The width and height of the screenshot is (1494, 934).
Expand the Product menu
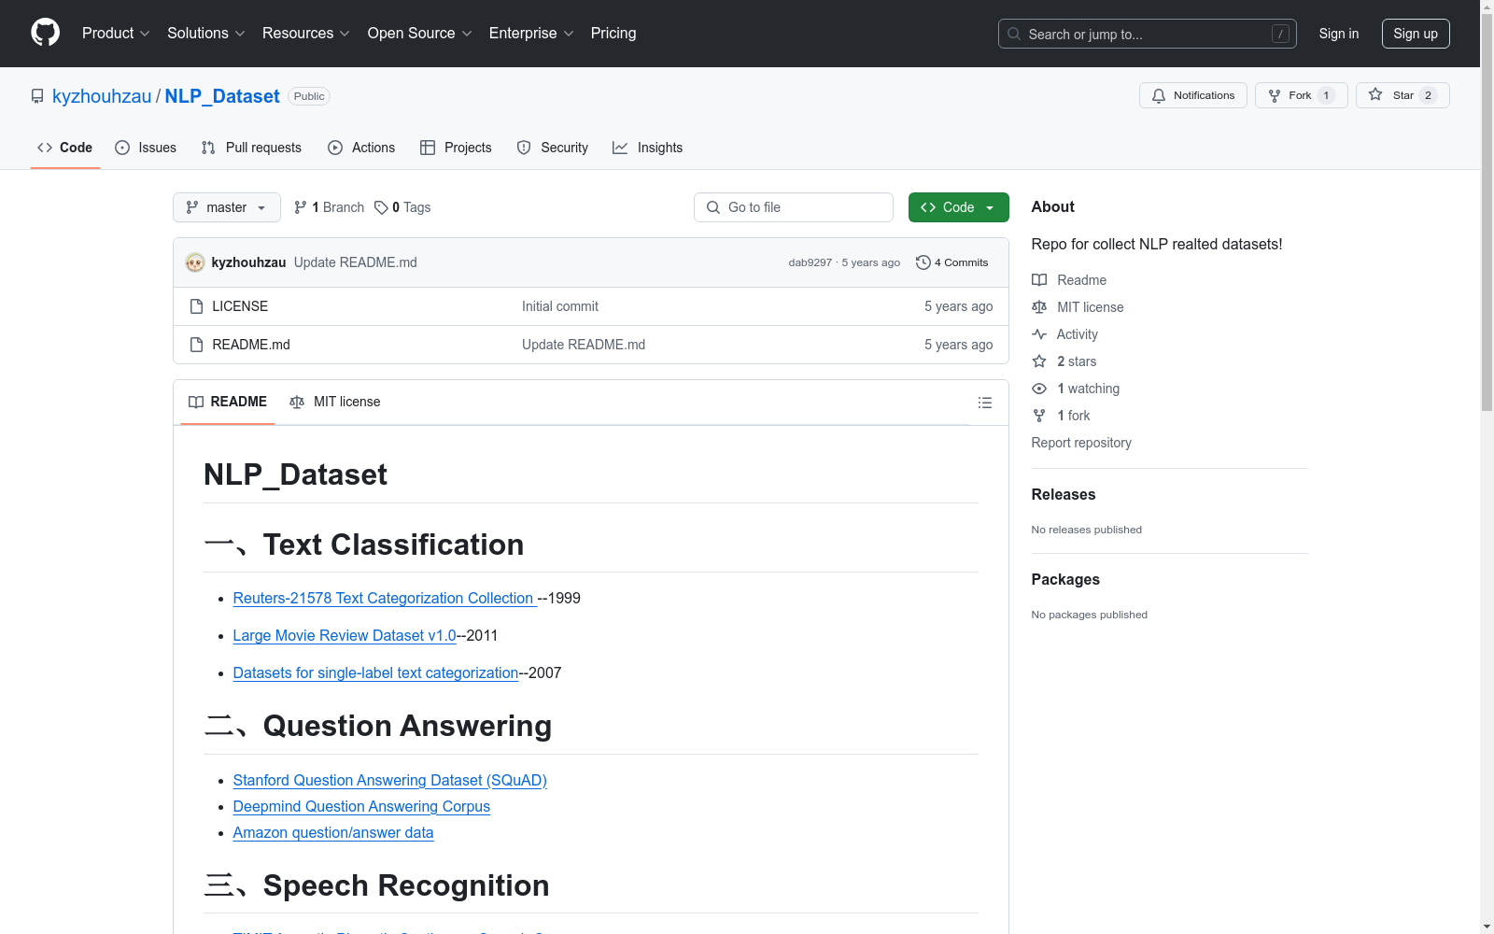click(116, 33)
